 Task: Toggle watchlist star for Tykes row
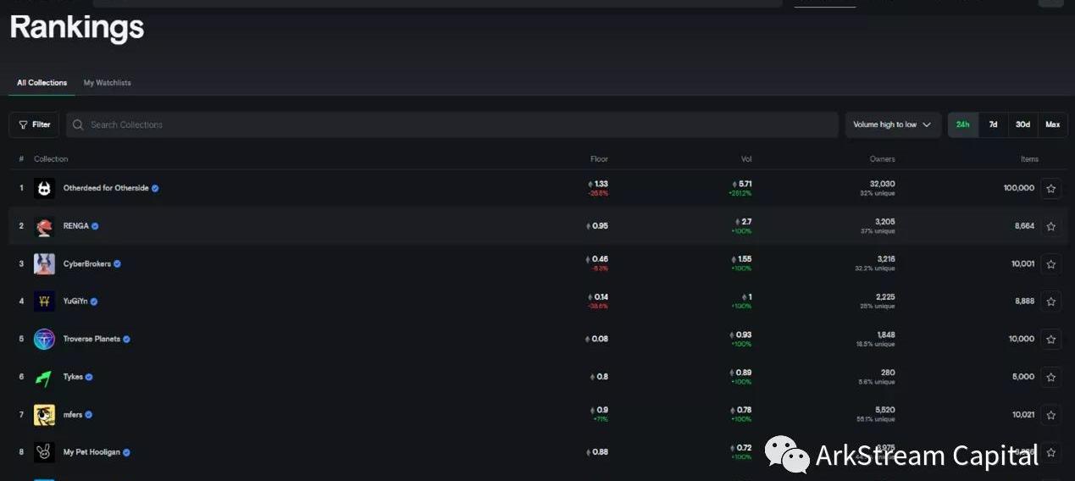point(1050,377)
